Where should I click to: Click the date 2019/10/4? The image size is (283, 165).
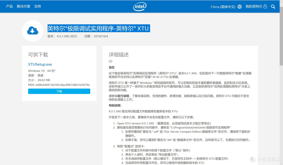101,36
